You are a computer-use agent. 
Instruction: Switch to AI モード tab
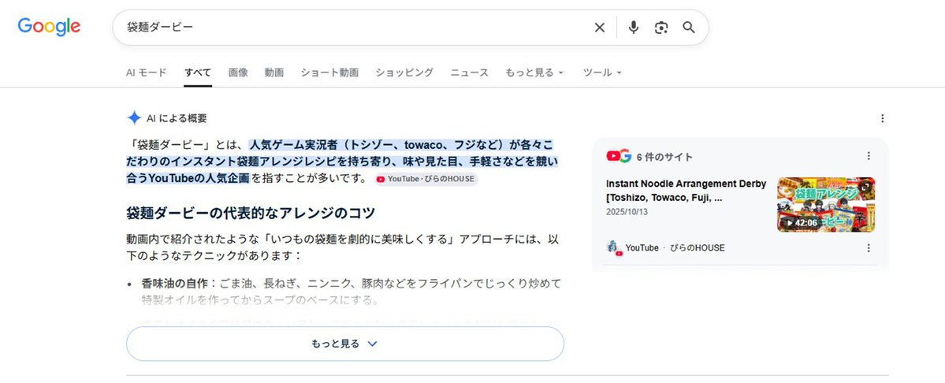click(x=147, y=73)
